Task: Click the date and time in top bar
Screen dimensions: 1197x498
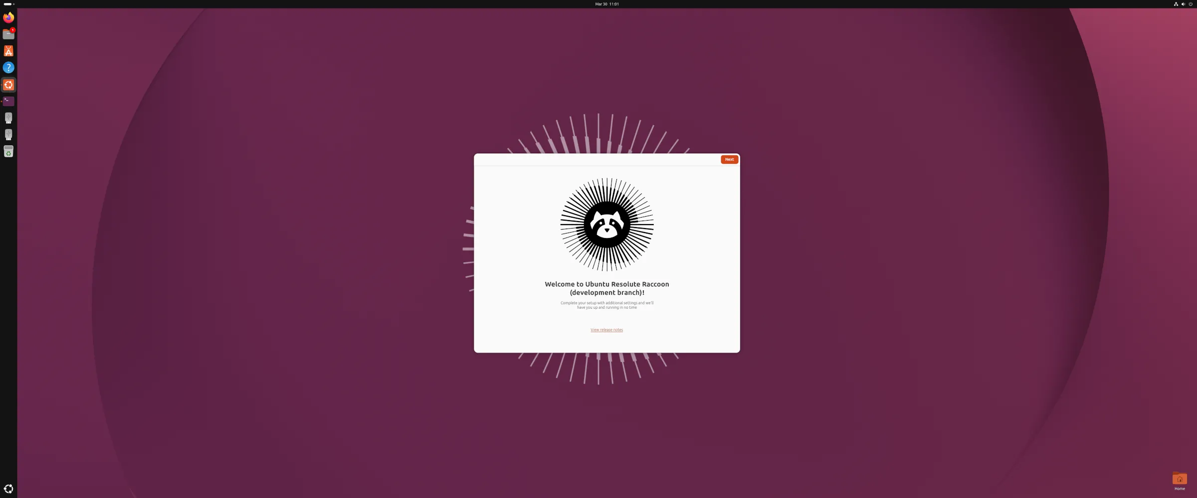Action: click(606, 3)
